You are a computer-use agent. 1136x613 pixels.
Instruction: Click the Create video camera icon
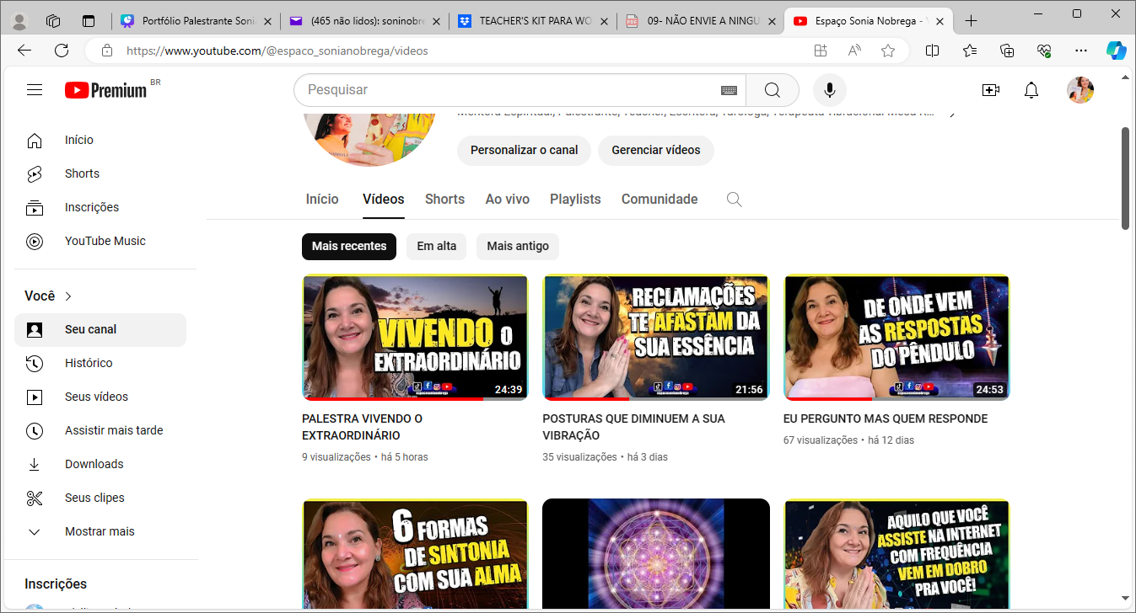coord(991,90)
